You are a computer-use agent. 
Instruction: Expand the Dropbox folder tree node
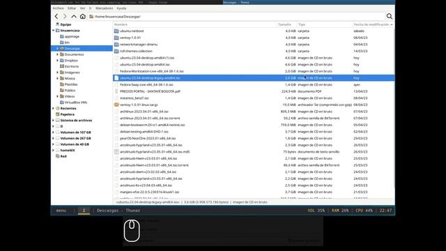coord(57,61)
